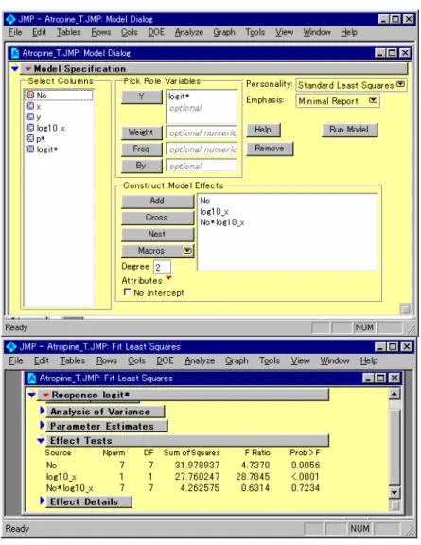This screenshot has width=421, height=545.
Task: Open the Help menu in Fit Least Squares window
Action: coord(369,360)
